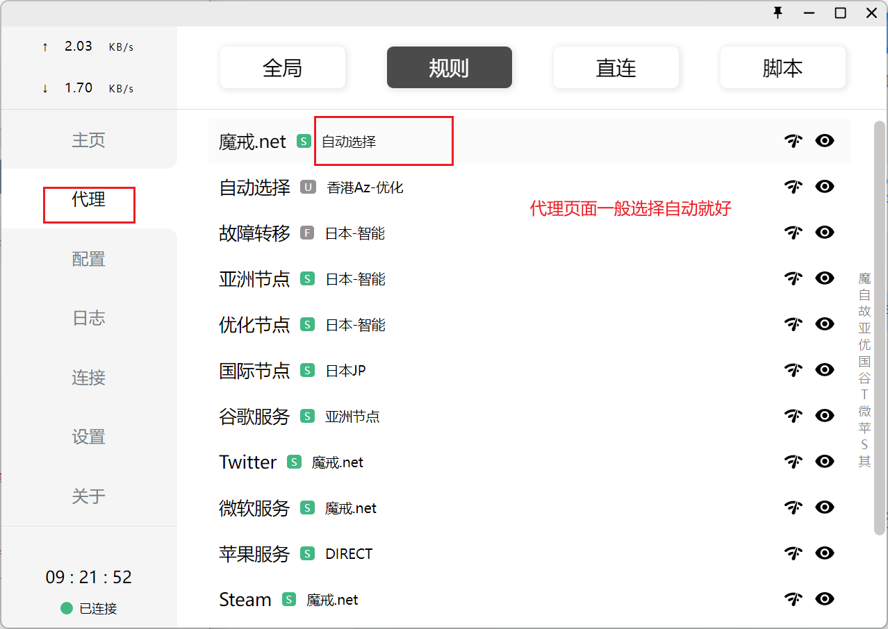The height and width of the screenshot is (629, 888).
Task: Run latency test for 国际节点 group
Action: (x=793, y=370)
